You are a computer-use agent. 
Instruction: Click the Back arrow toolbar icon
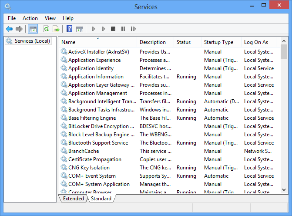(9, 29)
